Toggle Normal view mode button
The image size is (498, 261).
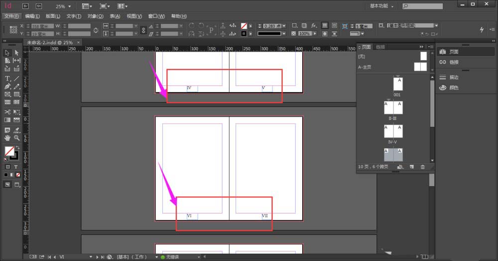[7, 185]
